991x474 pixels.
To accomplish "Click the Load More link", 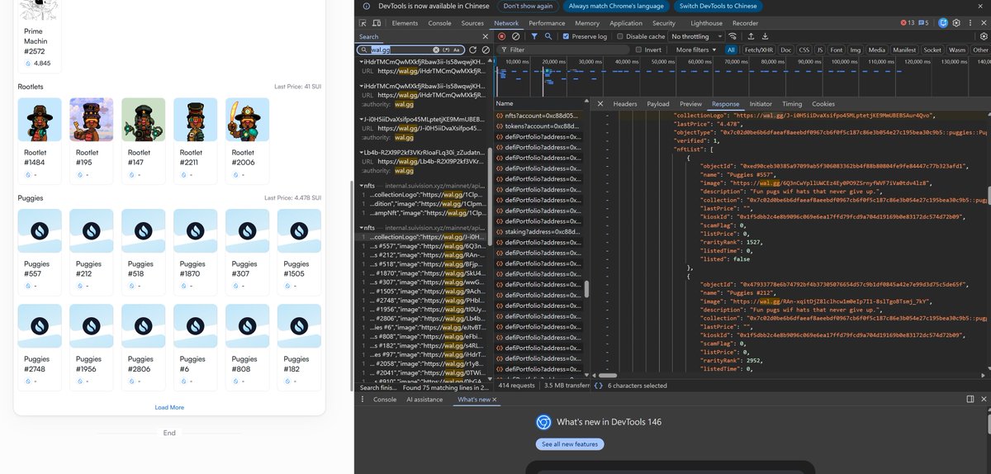I will pos(169,407).
